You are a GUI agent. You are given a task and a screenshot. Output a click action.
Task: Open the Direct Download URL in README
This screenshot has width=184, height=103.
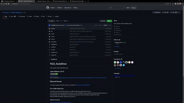coord(83,78)
